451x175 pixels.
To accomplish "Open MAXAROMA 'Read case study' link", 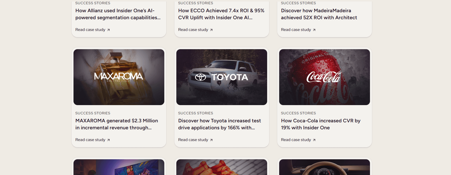I will click(x=93, y=140).
